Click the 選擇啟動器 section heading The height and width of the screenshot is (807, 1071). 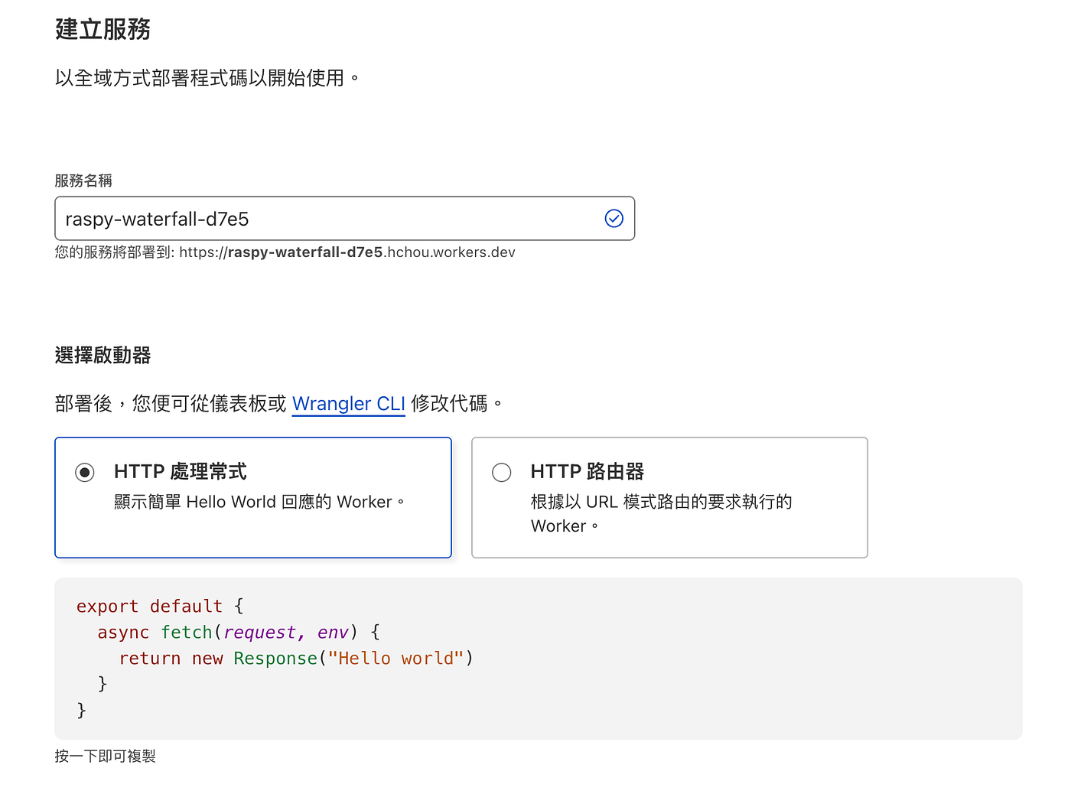[103, 355]
